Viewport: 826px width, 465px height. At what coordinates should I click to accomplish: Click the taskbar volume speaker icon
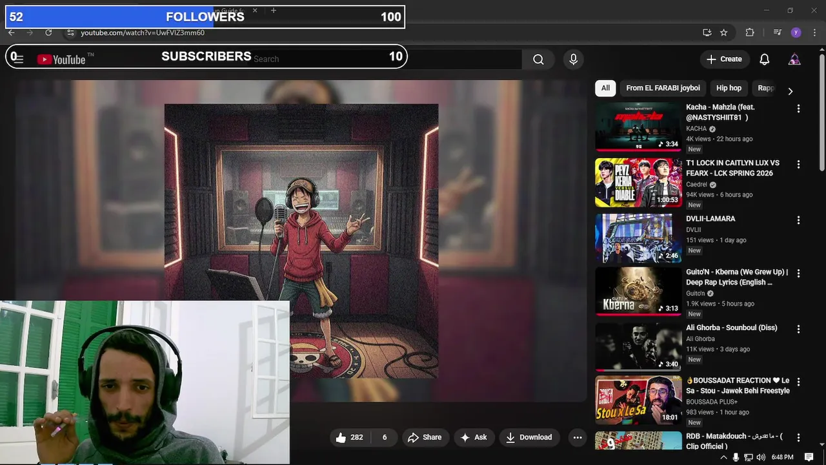point(761,457)
